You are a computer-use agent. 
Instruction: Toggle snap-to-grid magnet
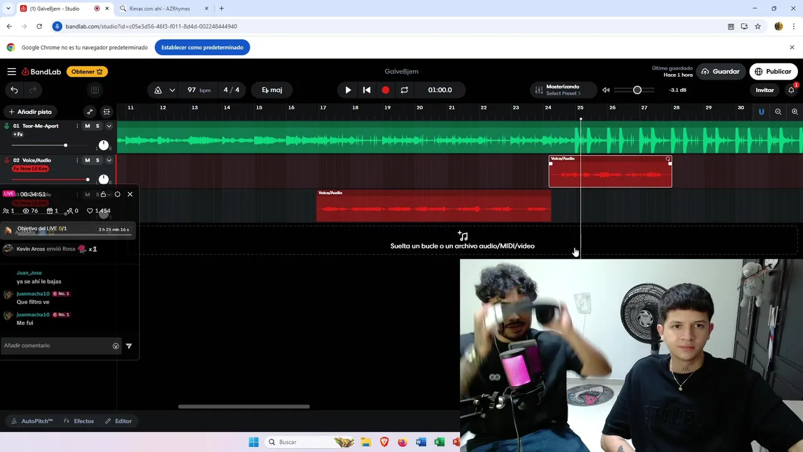762,112
